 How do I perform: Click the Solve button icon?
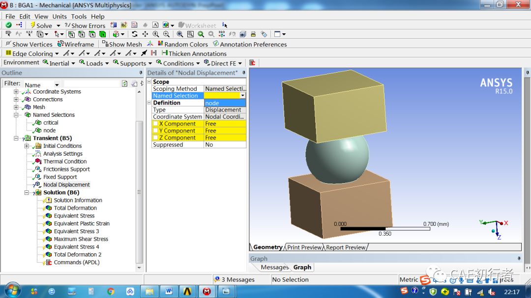33,26
